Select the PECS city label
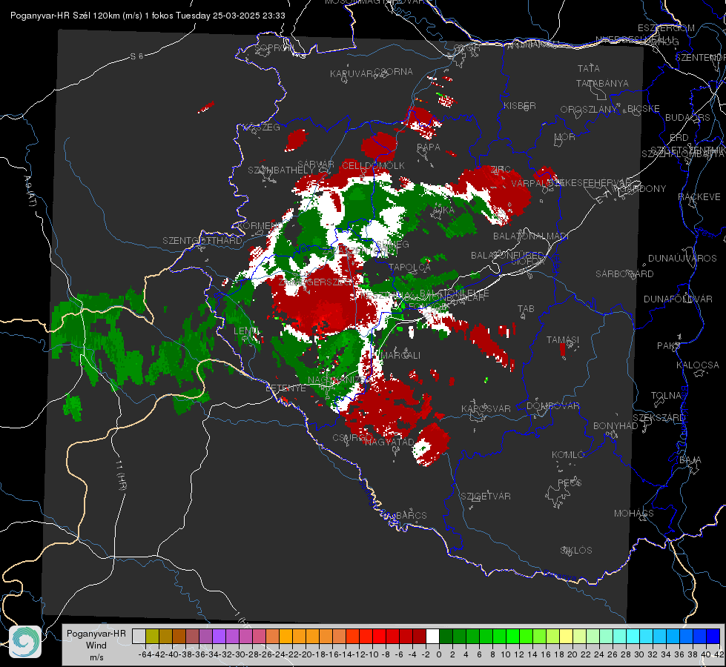This screenshot has width=726, height=667. click(x=569, y=482)
